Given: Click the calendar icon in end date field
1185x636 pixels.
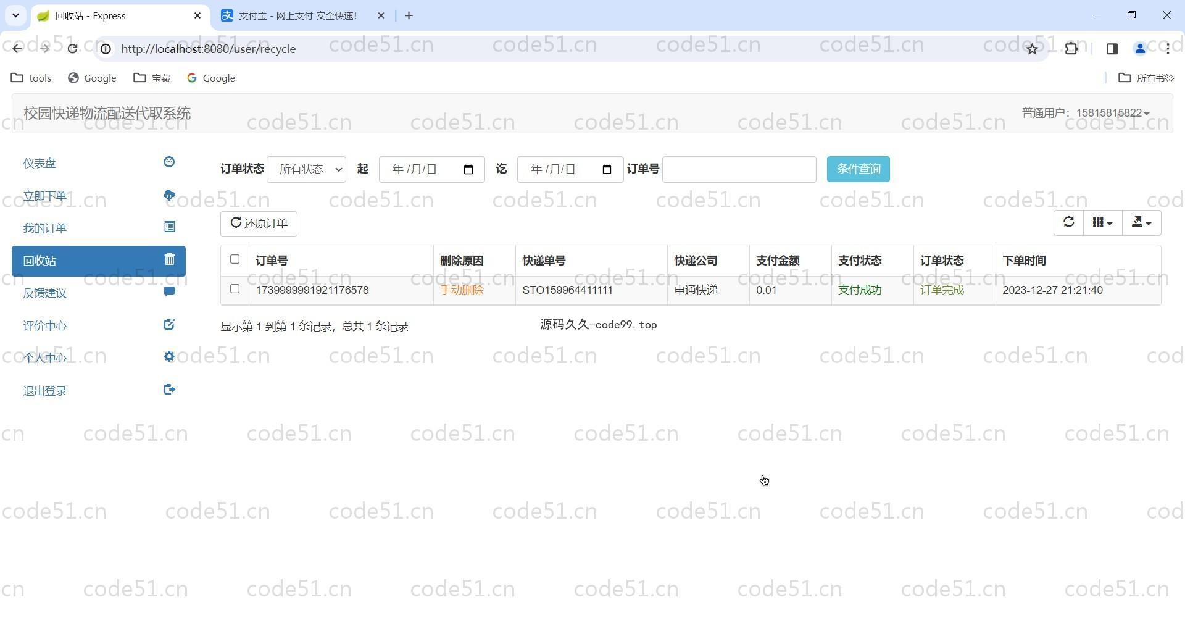Looking at the screenshot, I should point(607,170).
